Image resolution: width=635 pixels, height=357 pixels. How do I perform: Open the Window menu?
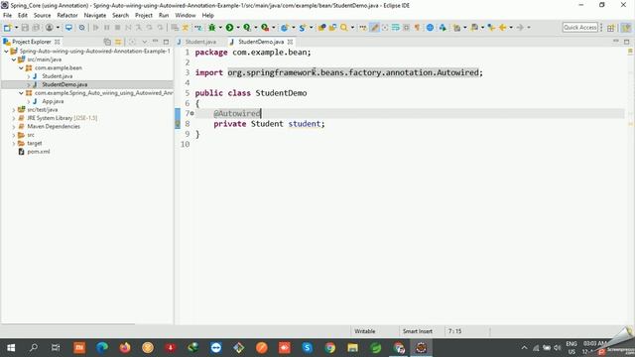(x=186, y=16)
